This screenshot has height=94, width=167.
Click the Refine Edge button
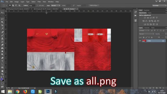click(x=94, y=5)
